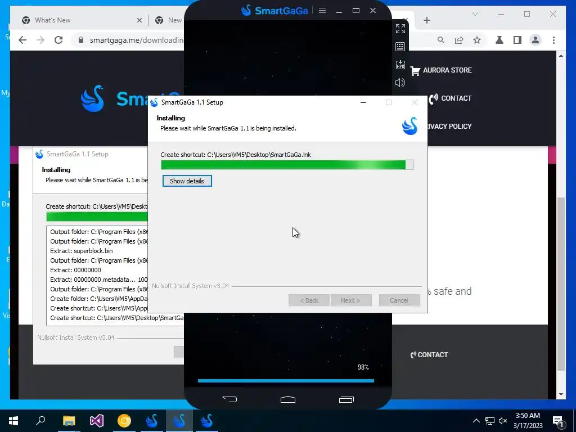Tap the Android recent apps button
The width and height of the screenshot is (576, 432).
[346, 399]
